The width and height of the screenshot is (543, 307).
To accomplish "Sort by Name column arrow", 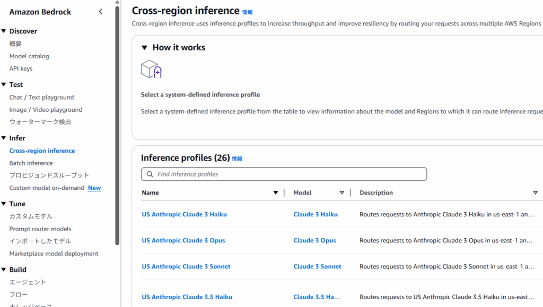I will click(x=276, y=193).
